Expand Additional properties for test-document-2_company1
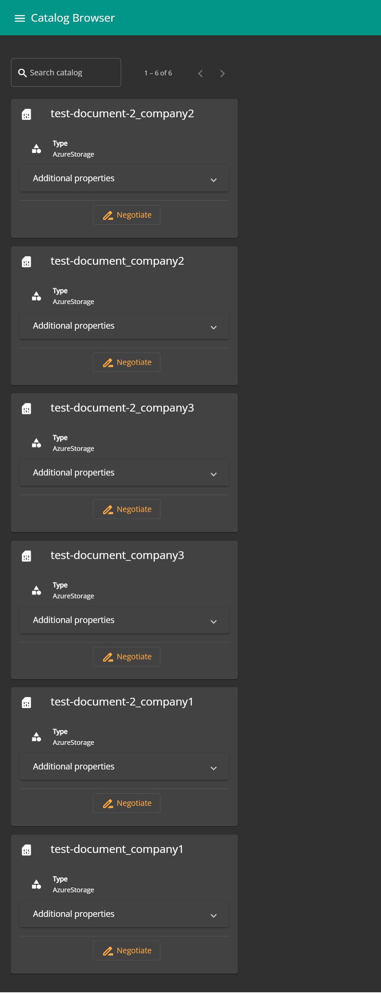Viewport: 381px width, 993px height. click(x=124, y=766)
